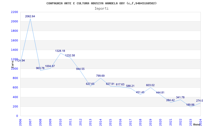
Task: Click the 2015 x-axis year label
Action: pos(110,122)
